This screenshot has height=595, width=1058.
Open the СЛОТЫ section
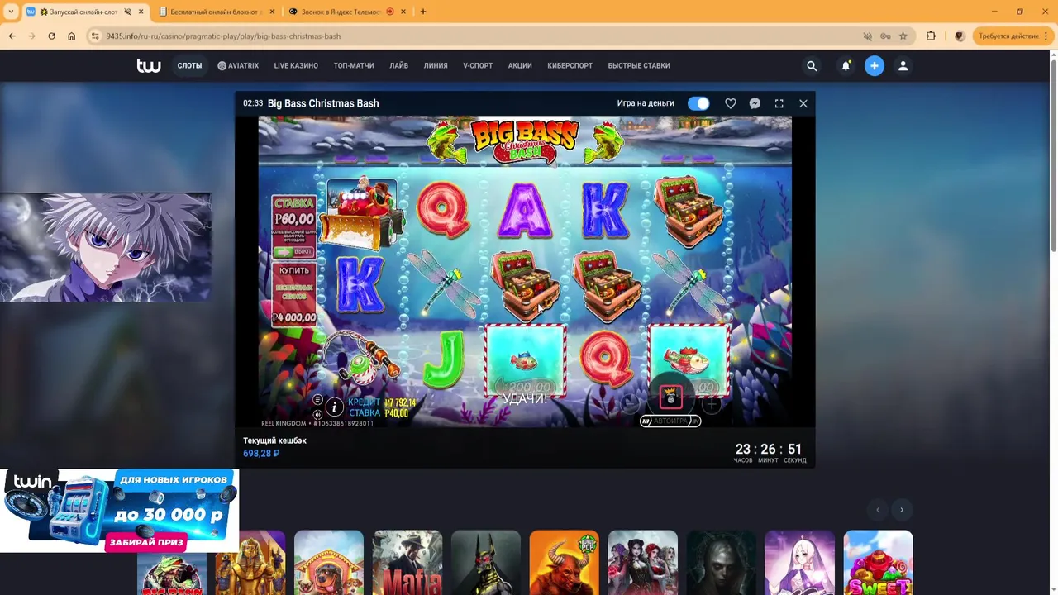tap(189, 66)
